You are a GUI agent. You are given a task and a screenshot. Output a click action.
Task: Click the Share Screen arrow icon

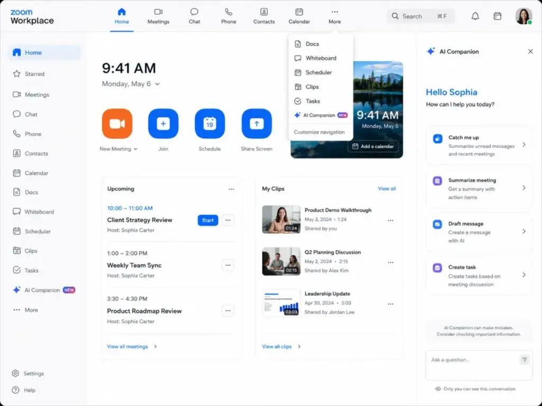point(257,124)
